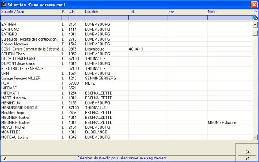Image resolution: width=259 pixels, height=162 pixels.
Task: Click the Luxembourg cell in CCSS row
Action: (x=95, y=49)
